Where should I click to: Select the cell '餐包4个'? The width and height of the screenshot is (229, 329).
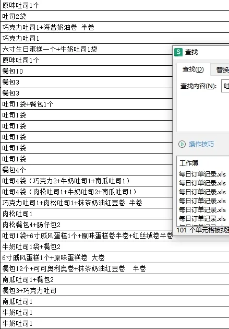coord(87,170)
